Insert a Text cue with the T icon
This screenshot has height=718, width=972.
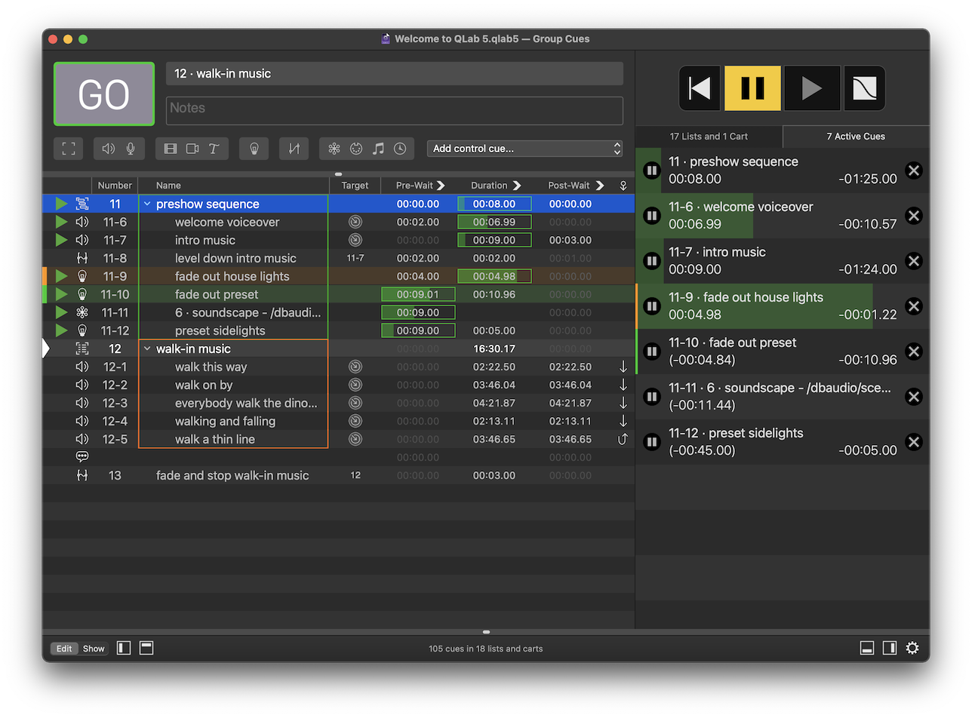pyautogui.click(x=213, y=149)
